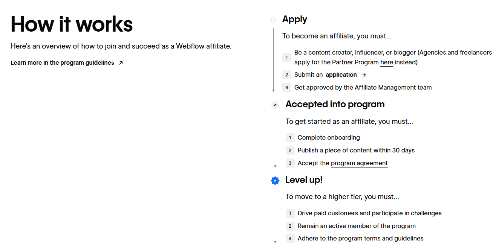Select the blue badge icon beside Level up!
The image size is (496, 245).
275,180
